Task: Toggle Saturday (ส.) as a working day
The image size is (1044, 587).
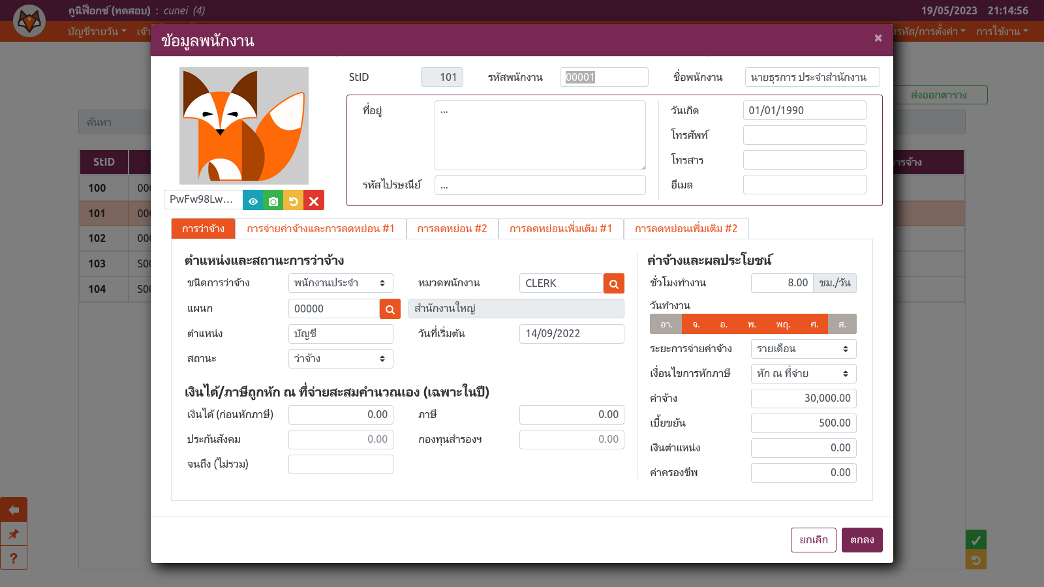Action: coord(842,324)
